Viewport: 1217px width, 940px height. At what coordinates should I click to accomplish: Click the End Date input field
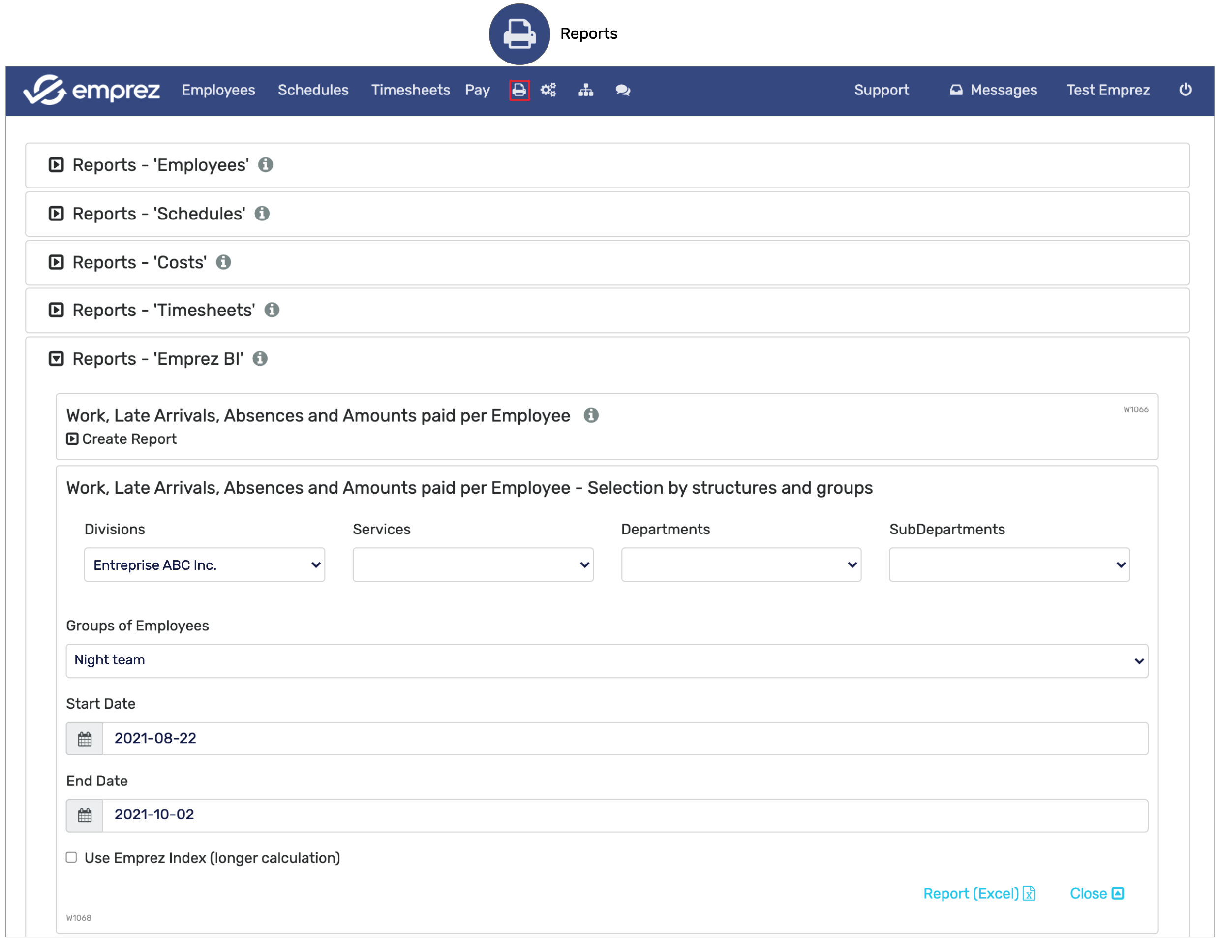pyautogui.click(x=624, y=815)
